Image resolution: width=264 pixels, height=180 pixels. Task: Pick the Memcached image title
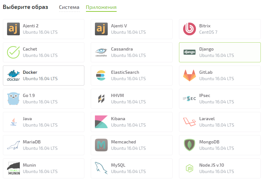123,142
